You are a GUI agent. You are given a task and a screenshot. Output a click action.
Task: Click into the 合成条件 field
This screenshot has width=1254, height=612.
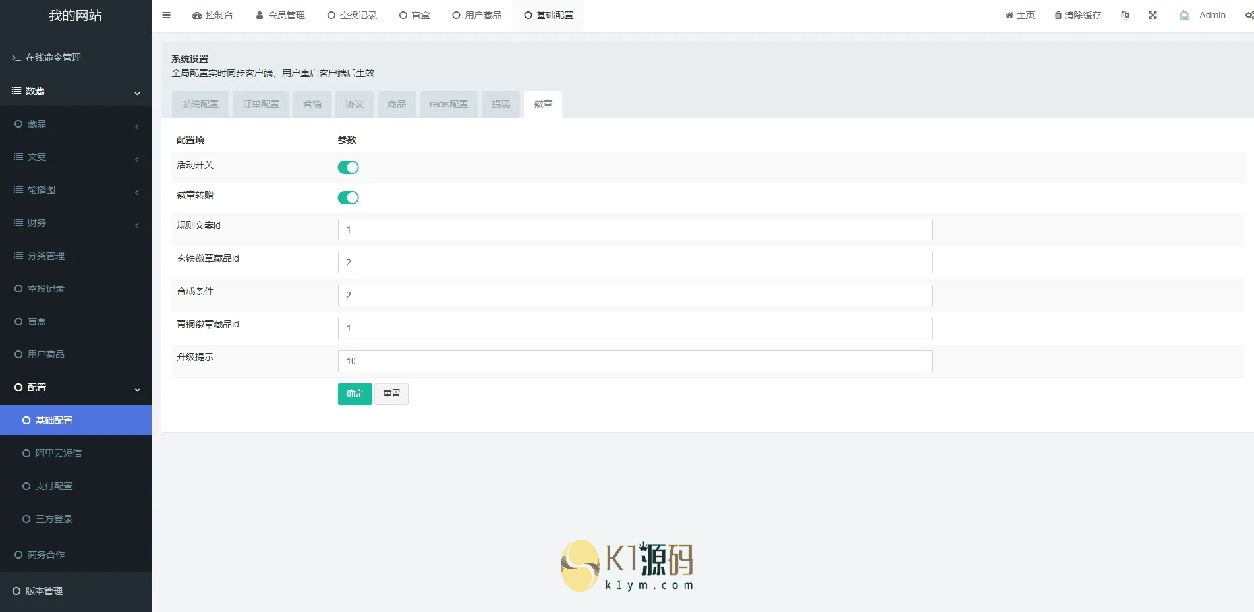[635, 295]
